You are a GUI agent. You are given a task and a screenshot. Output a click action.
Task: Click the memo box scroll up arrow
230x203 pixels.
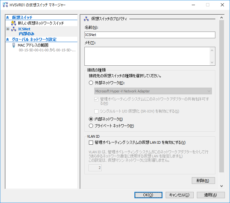point(212,50)
